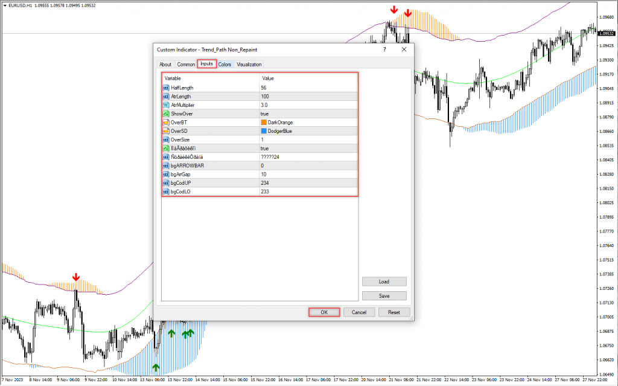Click the Reset button

tap(394, 312)
